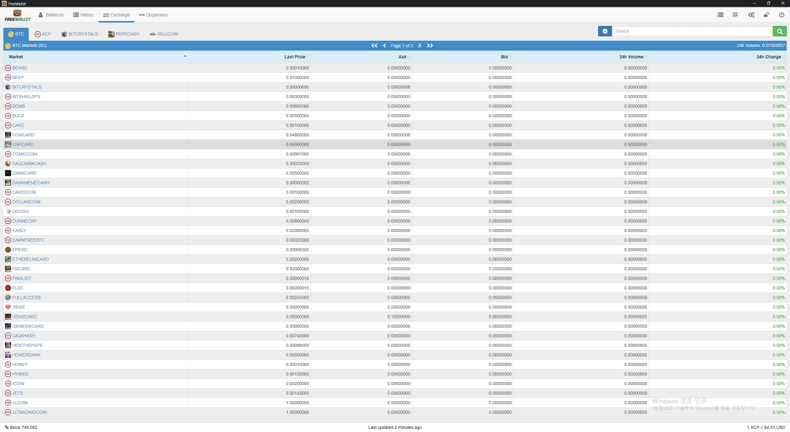Open the CAKE market link

point(18,125)
